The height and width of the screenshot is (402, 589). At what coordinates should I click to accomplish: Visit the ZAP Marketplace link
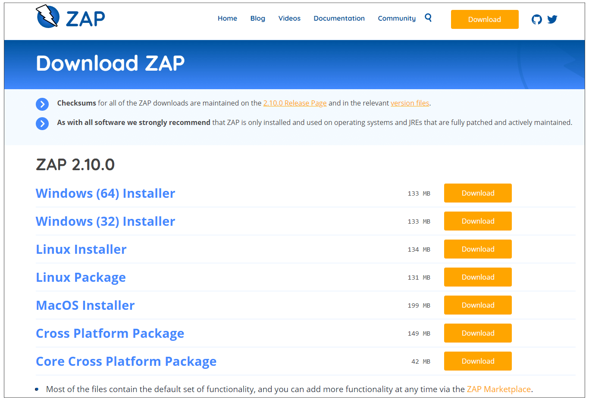[x=498, y=389]
